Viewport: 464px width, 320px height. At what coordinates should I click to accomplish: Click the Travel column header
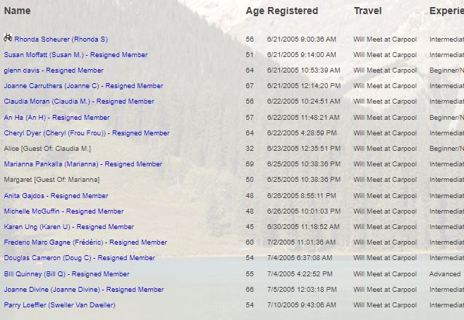coord(367,11)
